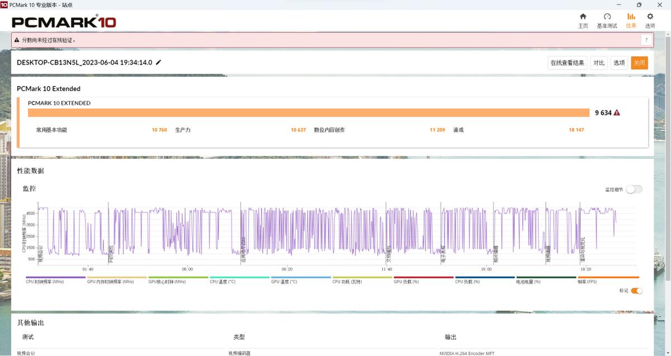Click the question mark help icon in warning banner

(646, 40)
